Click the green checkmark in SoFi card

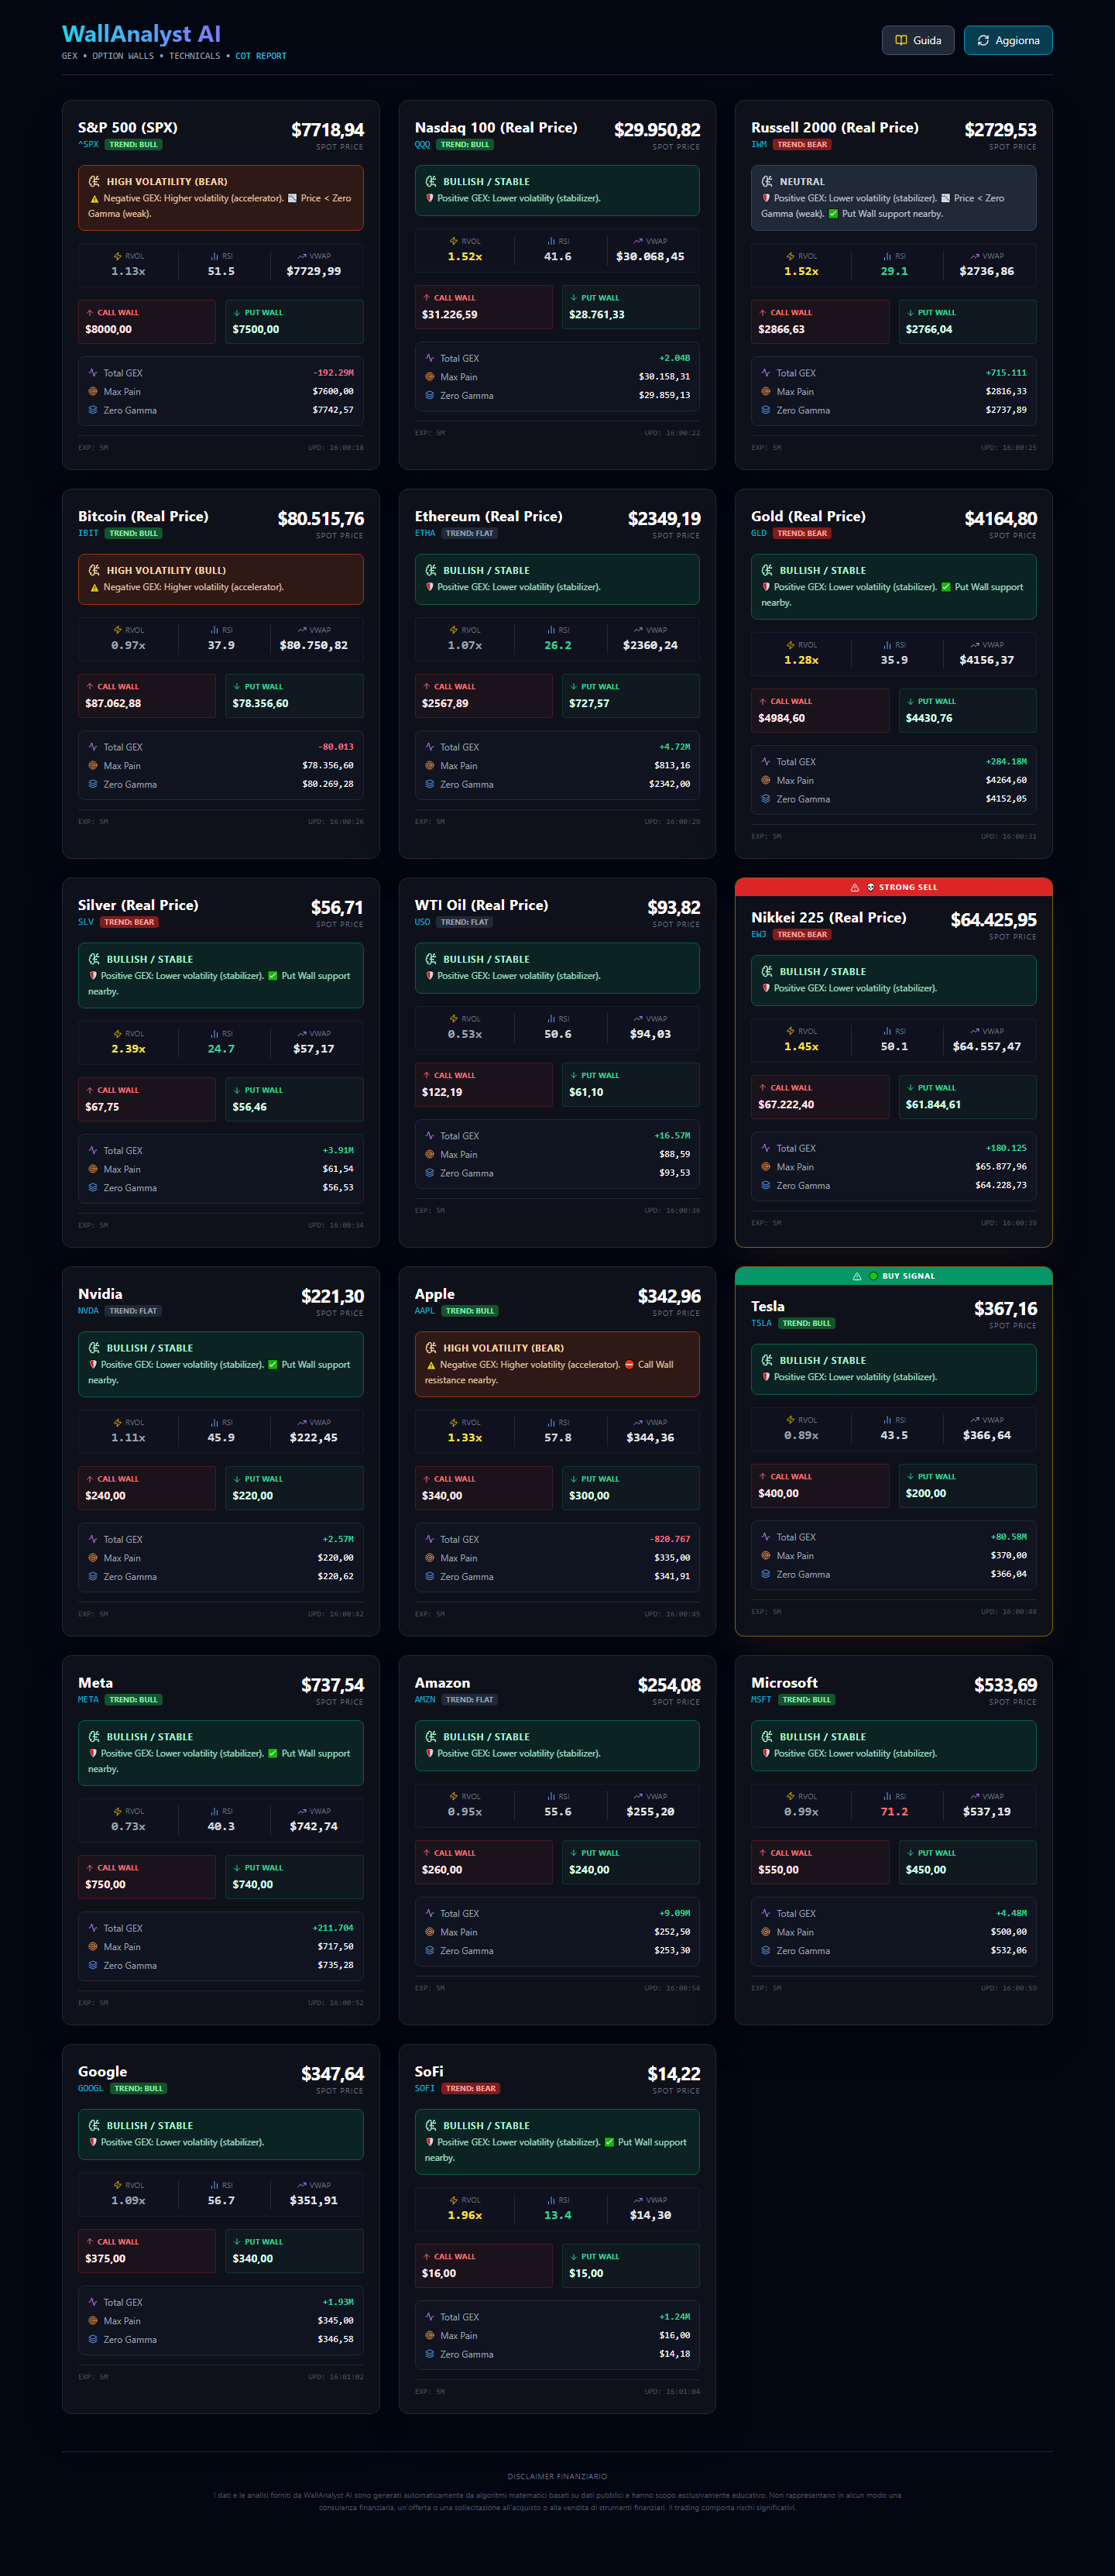click(x=610, y=2142)
